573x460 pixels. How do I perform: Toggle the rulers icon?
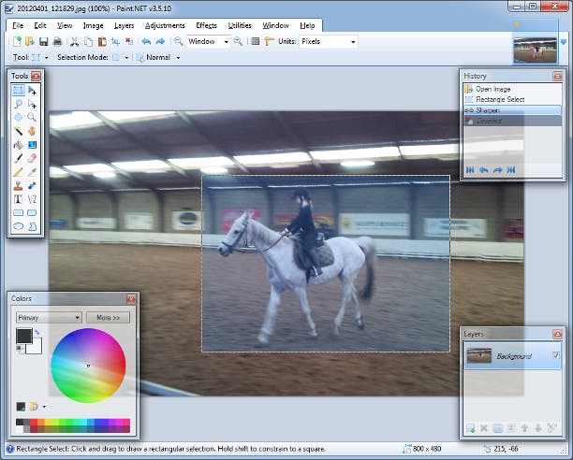point(270,41)
